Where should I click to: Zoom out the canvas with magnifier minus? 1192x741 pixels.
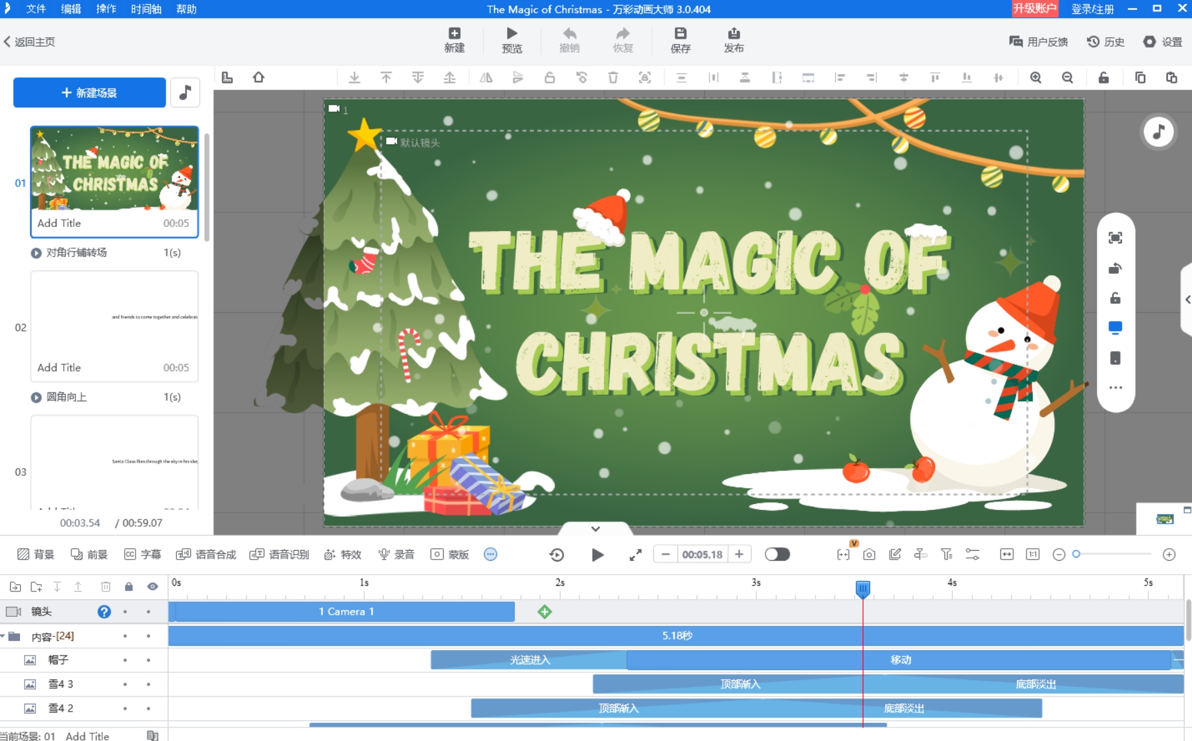click(x=1067, y=77)
